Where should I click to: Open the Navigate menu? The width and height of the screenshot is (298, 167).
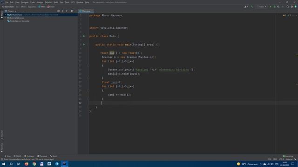[x=25, y=2]
